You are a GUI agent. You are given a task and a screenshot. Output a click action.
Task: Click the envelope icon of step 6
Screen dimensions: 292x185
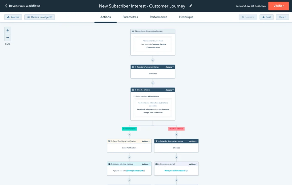156,164
